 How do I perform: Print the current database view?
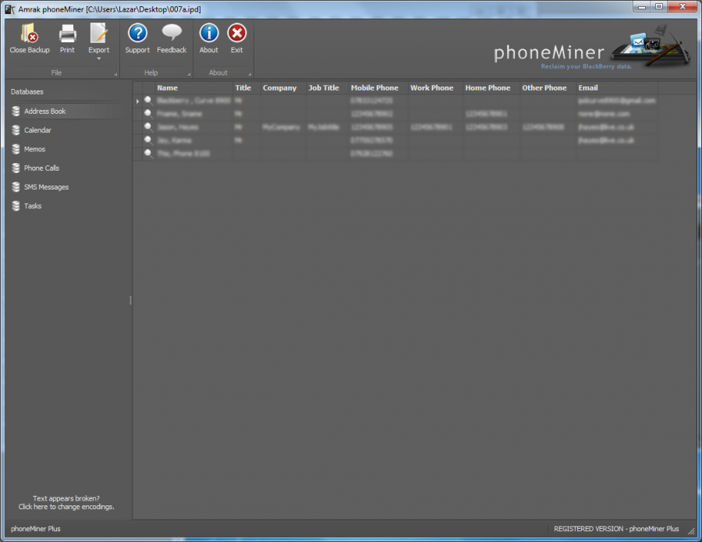pyautogui.click(x=67, y=38)
